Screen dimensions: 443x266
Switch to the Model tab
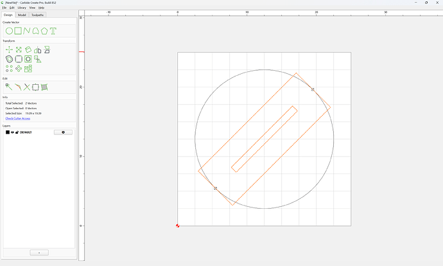(22, 15)
